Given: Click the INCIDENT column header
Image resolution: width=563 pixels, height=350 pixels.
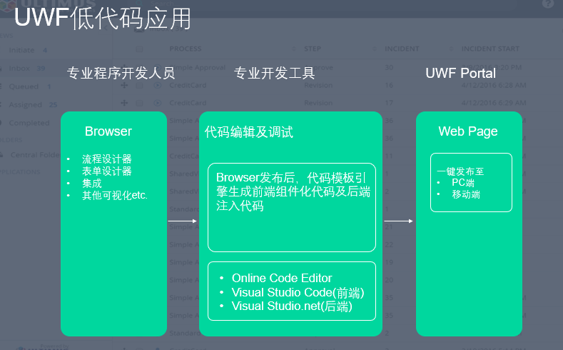Looking at the screenshot, I should (402, 49).
